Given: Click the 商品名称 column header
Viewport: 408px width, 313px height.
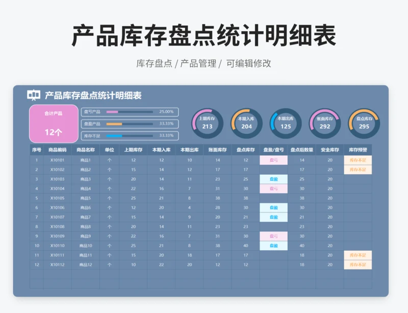Looking at the screenshot, I should 86,150.
